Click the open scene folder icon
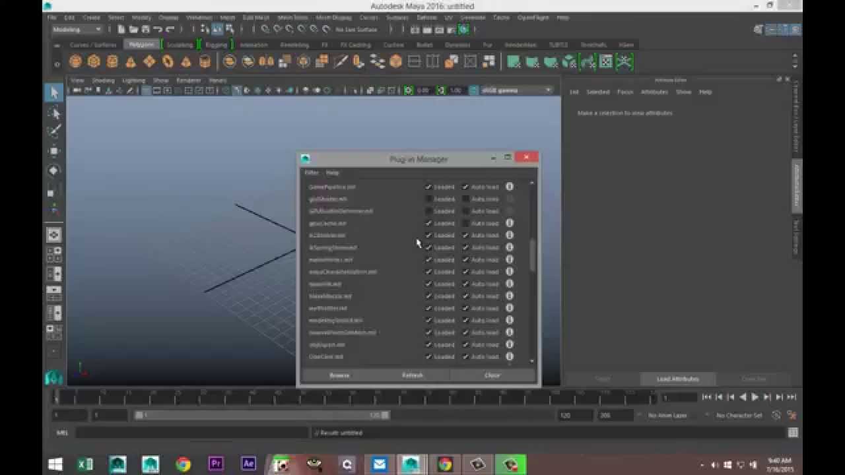This screenshot has height=475, width=845. 134,29
